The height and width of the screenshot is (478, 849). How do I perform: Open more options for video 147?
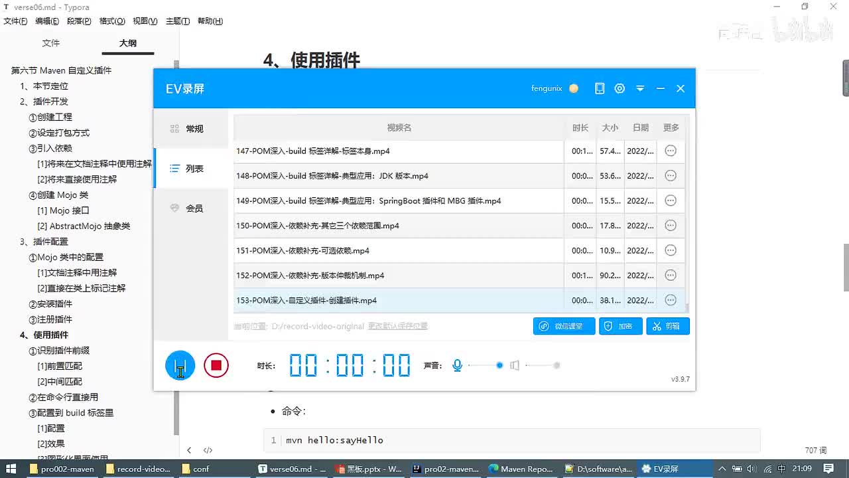(x=671, y=151)
